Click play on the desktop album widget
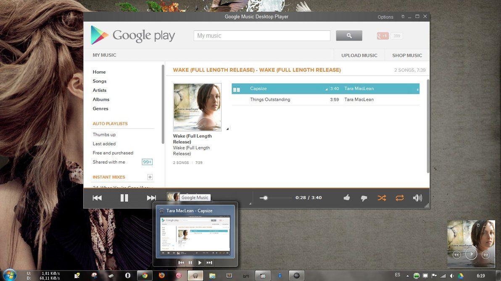The width and height of the screenshot is (501, 281). click(471, 254)
